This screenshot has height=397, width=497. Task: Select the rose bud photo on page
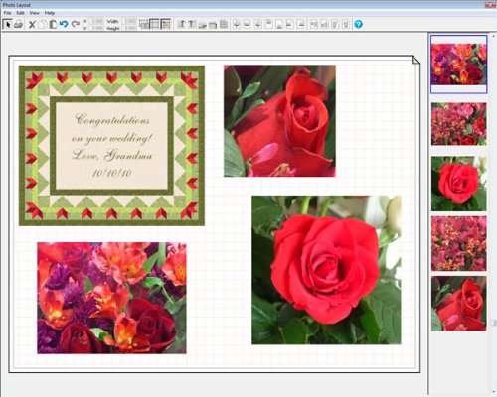(279, 121)
